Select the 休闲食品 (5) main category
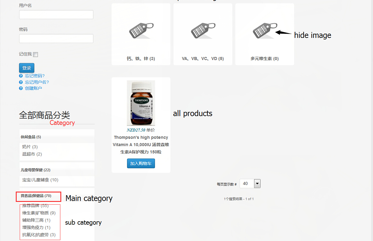This screenshot has height=241, width=373. click(x=31, y=137)
